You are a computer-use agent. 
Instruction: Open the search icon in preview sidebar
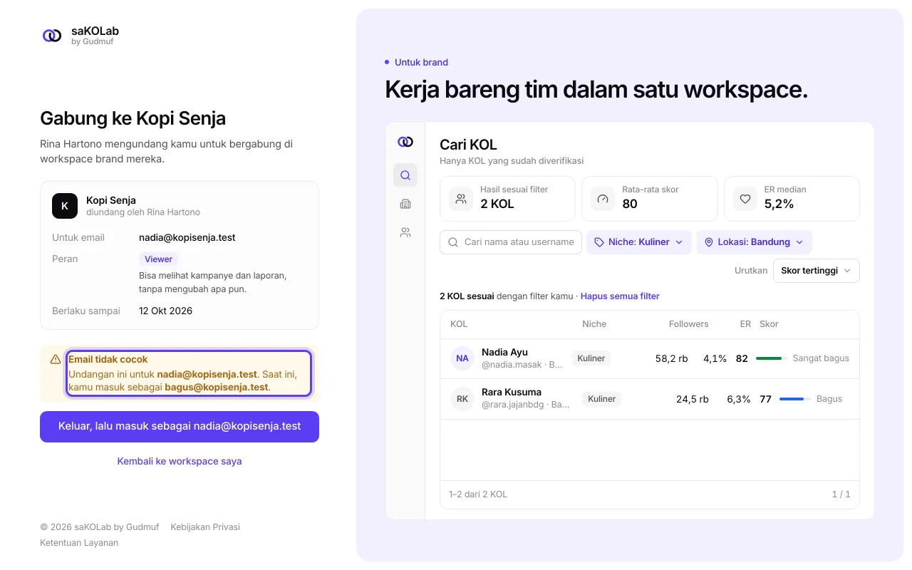(405, 175)
